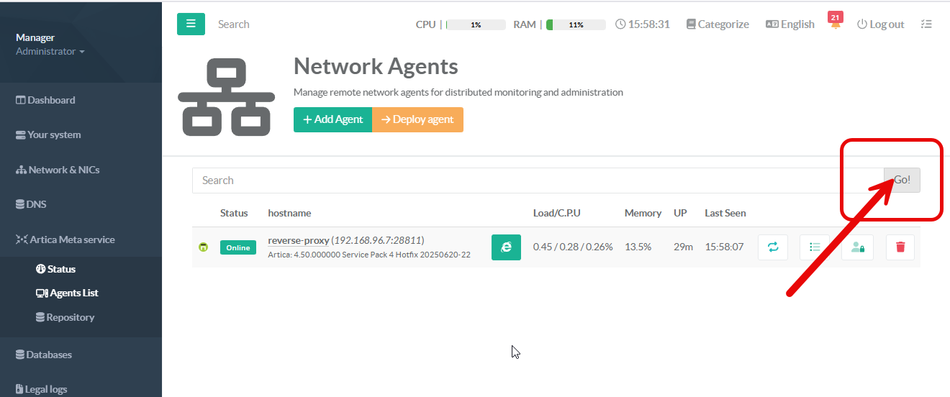Focus the agents Search input field
The width and height of the screenshot is (950, 397).
537,181
